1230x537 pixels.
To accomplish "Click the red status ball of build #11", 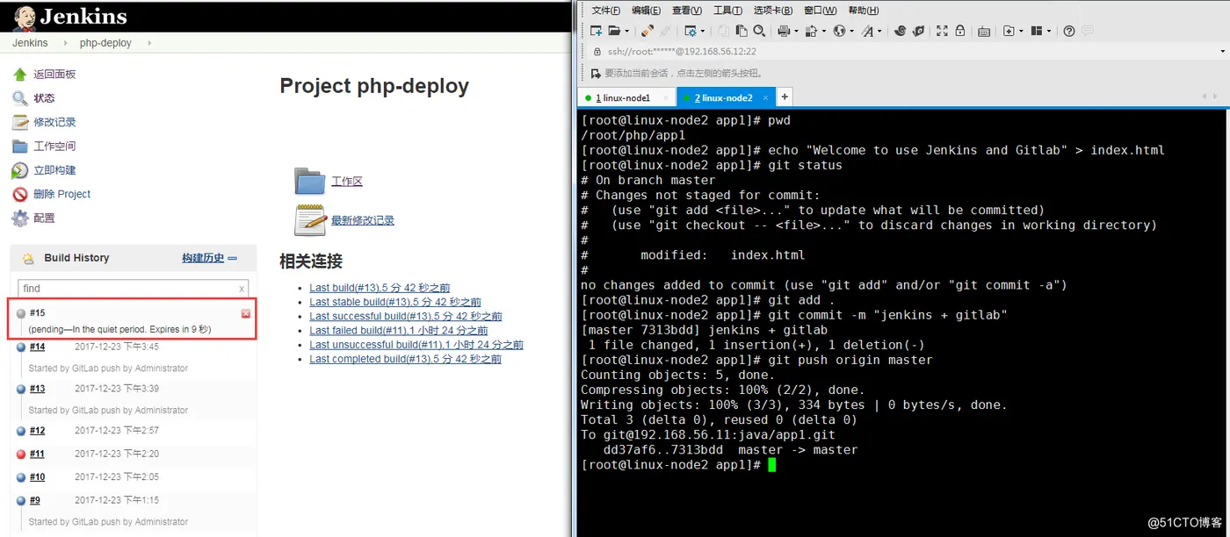I will point(21,455).
